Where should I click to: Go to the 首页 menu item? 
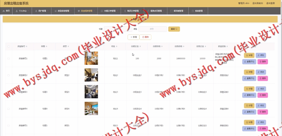(6, 11)
